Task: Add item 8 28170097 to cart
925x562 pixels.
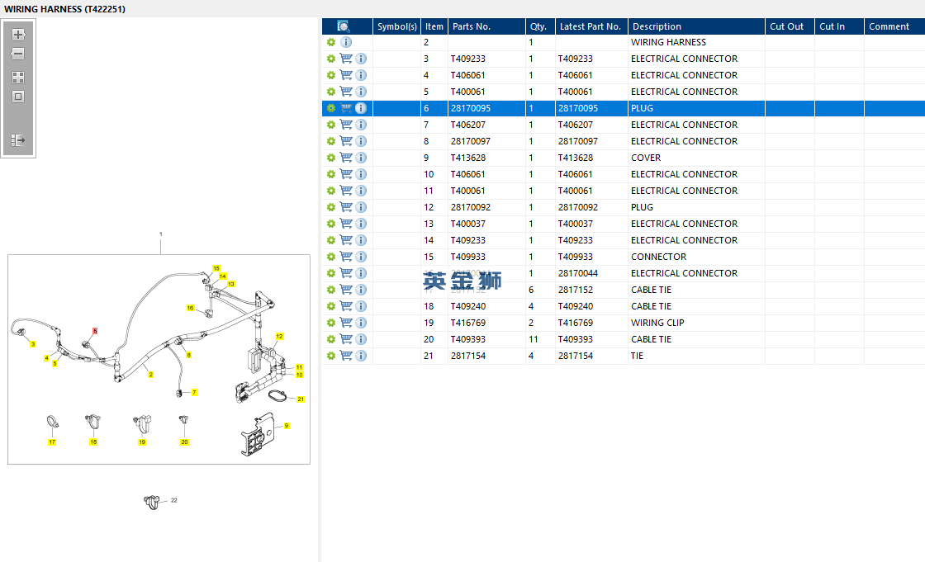Action: (x=346, y=141)
